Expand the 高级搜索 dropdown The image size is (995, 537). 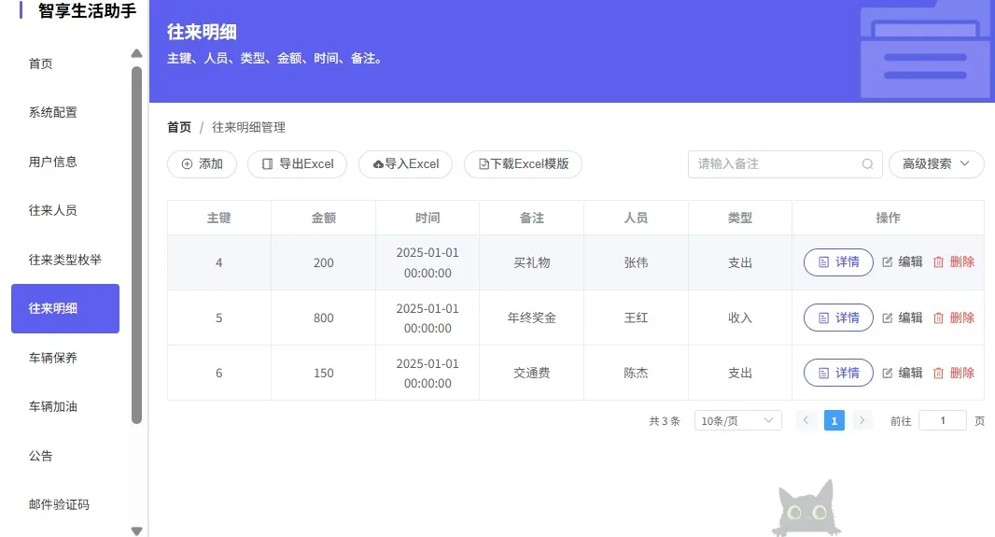point(936,163)
